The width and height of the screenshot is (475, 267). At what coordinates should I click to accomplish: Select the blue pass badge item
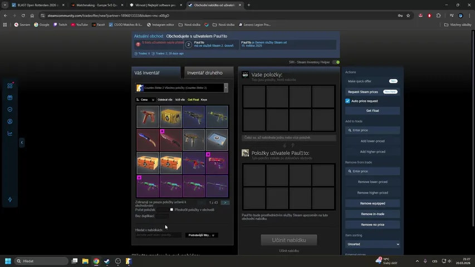tap(217, 140)
